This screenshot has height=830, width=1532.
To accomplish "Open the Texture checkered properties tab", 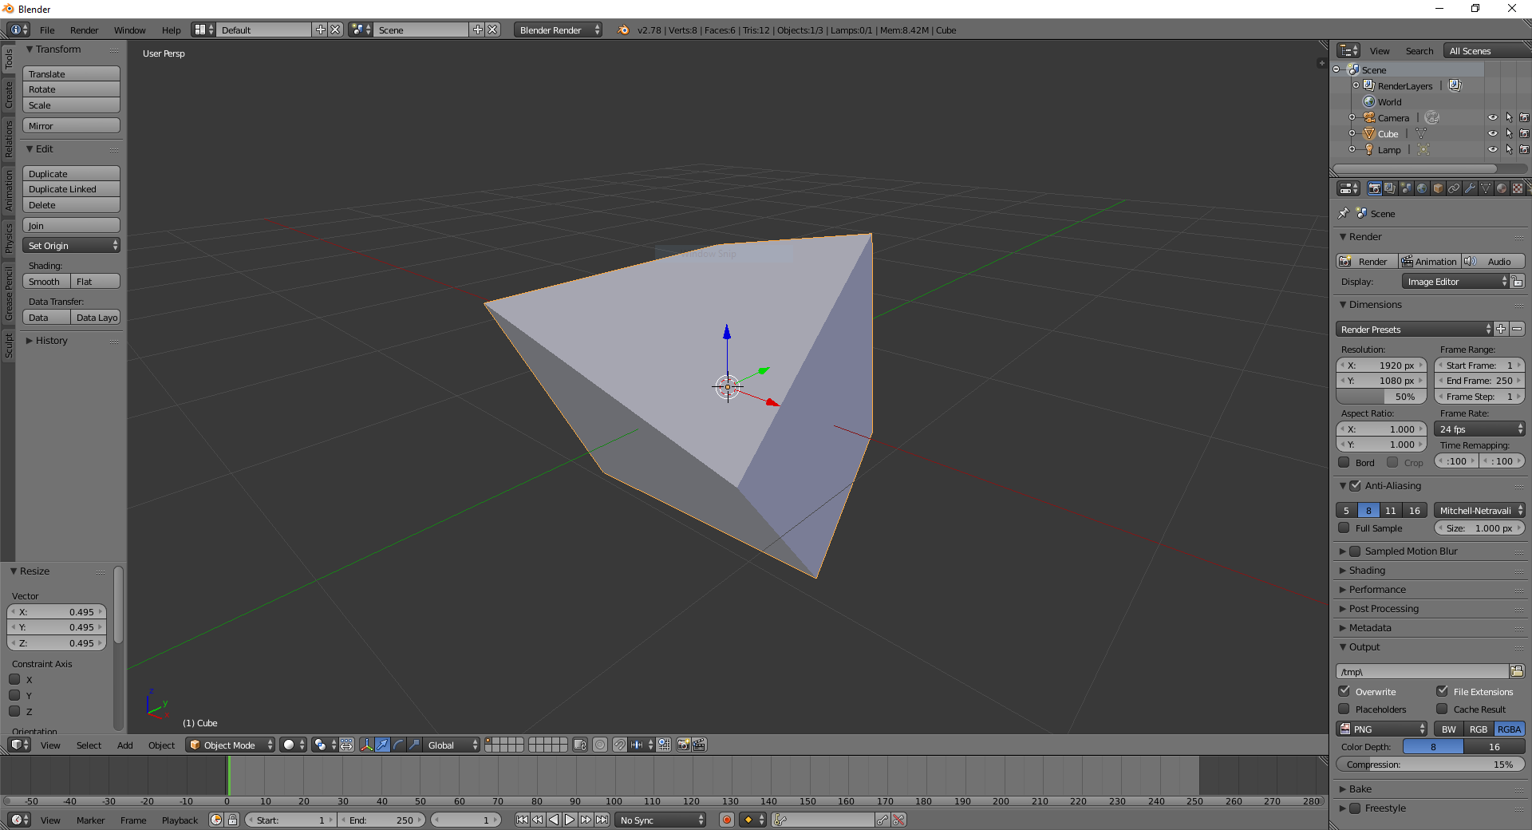I will pyautogui.click(x=1518, y=188).
